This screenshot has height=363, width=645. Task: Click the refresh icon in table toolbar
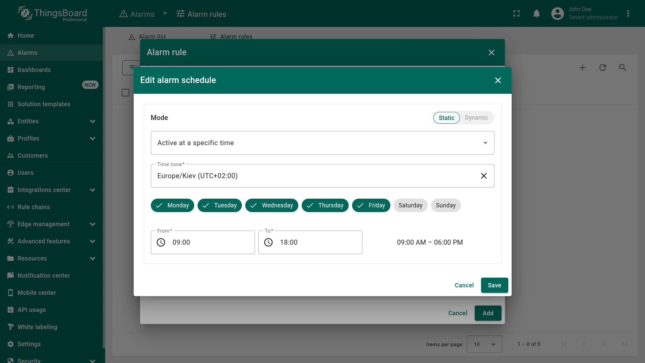click(602, 68)
